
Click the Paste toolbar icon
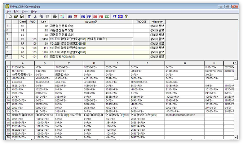[48, 17]
